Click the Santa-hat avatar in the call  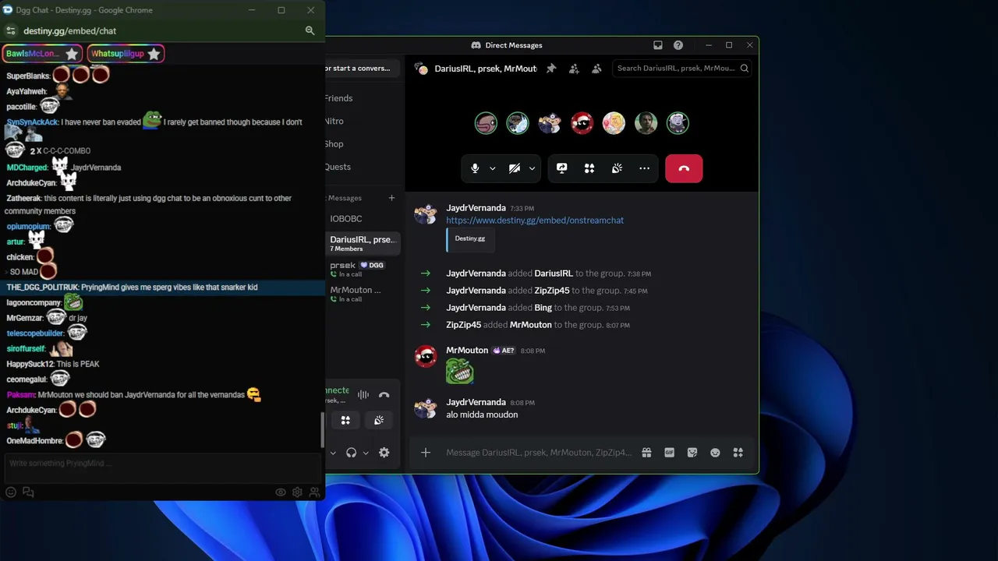coord(582,123)
